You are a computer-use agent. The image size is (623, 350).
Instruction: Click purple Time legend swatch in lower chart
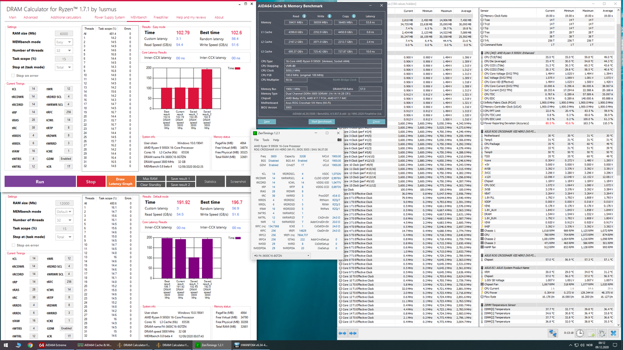pos(238,238)
